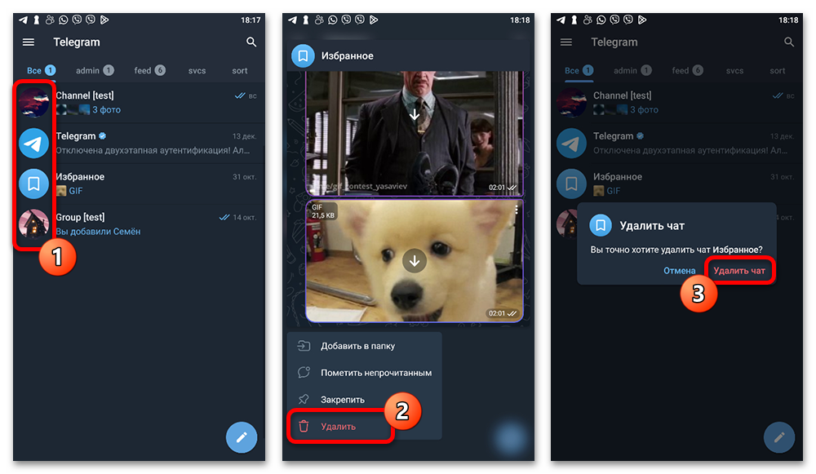Tap the search magnifier in the left screen
Screen dimensions: 816x474
[251, 42]
